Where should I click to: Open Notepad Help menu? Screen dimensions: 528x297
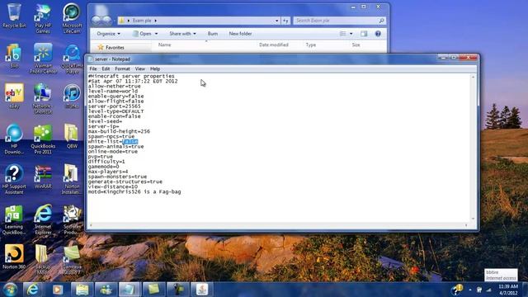coord(155,68)
